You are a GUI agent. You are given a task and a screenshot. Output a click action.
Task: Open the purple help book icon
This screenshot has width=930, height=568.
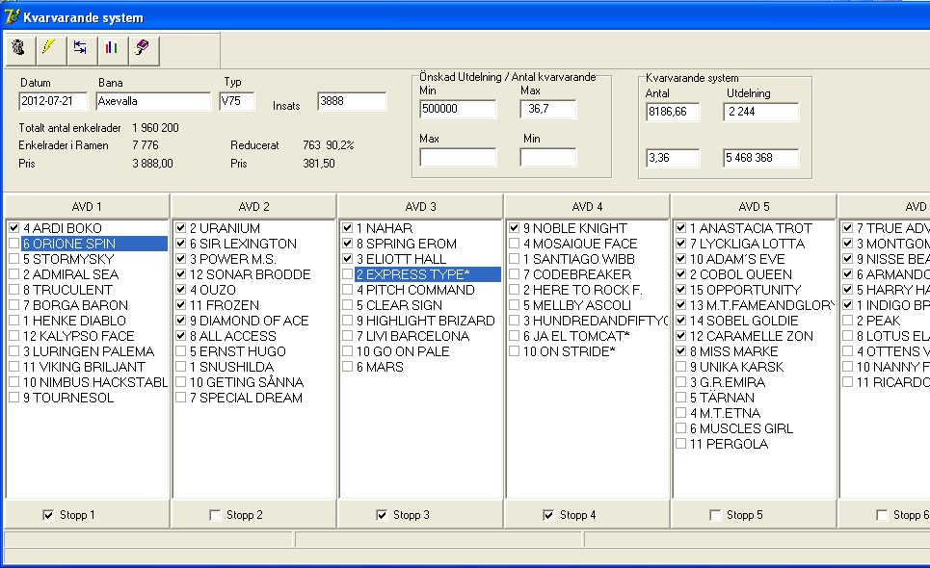[143, 48]
